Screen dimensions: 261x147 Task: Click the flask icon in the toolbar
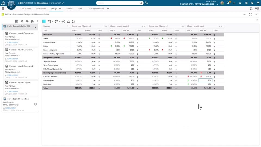coord(69,21)
